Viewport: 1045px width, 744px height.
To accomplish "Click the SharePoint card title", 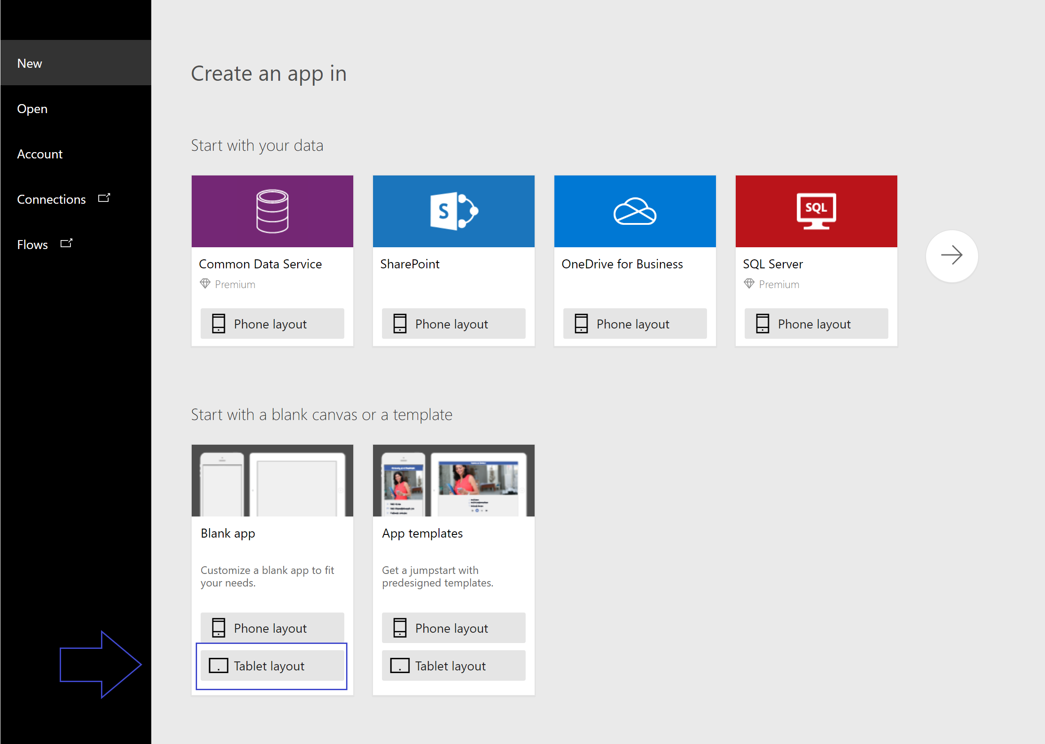I will pyautogui.click(x=410, y=264).
